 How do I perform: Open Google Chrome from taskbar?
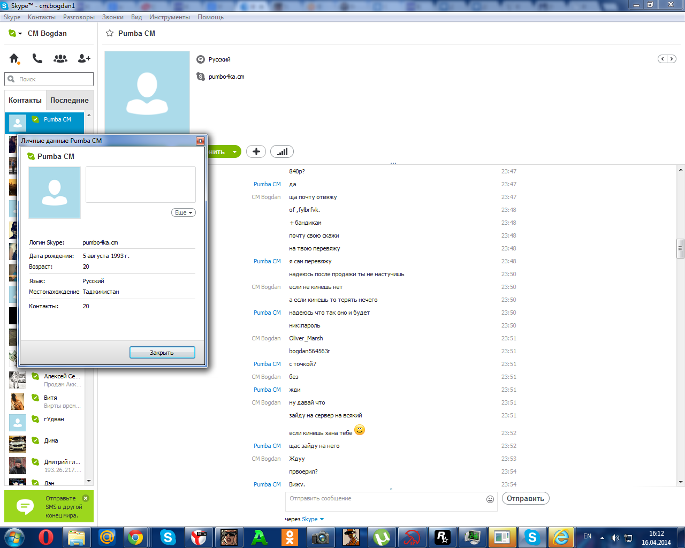coord(135,537)
